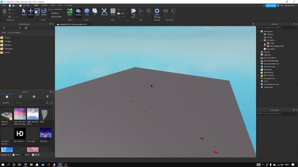Click the Lock tool in Edit group
This screenshot has width=298, height=167.
pos(121,13)
